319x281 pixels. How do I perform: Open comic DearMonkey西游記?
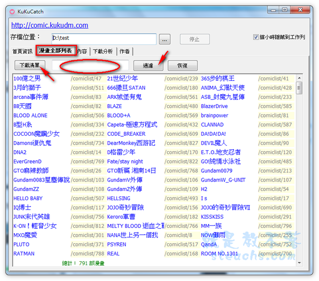131,143
